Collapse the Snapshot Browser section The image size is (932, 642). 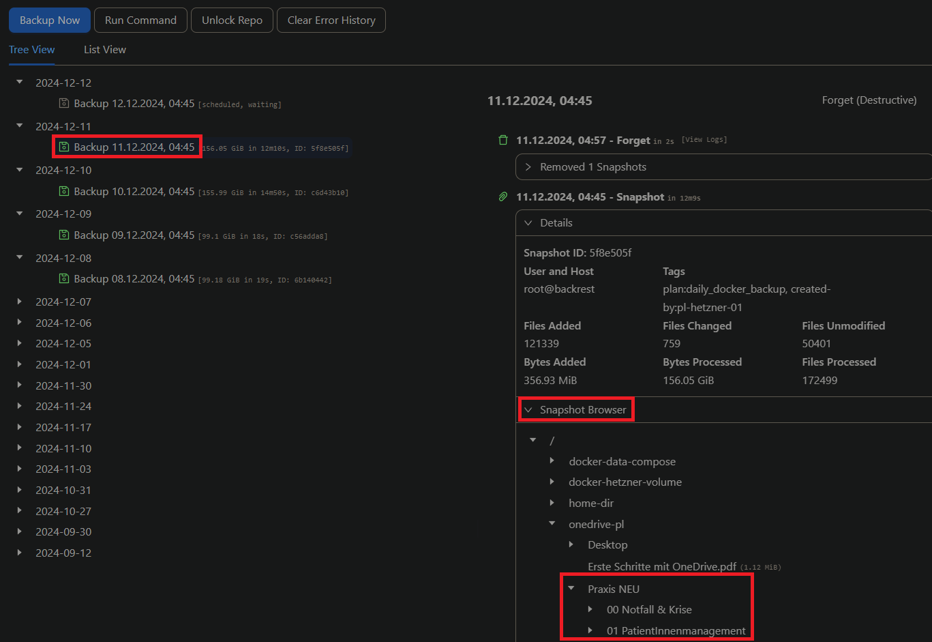pos(528,410)
